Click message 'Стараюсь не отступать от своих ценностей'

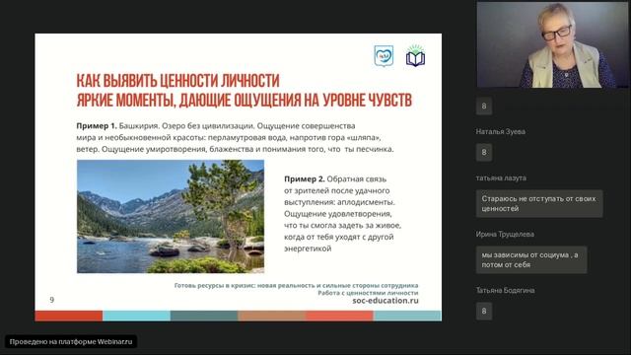(539, 204)
